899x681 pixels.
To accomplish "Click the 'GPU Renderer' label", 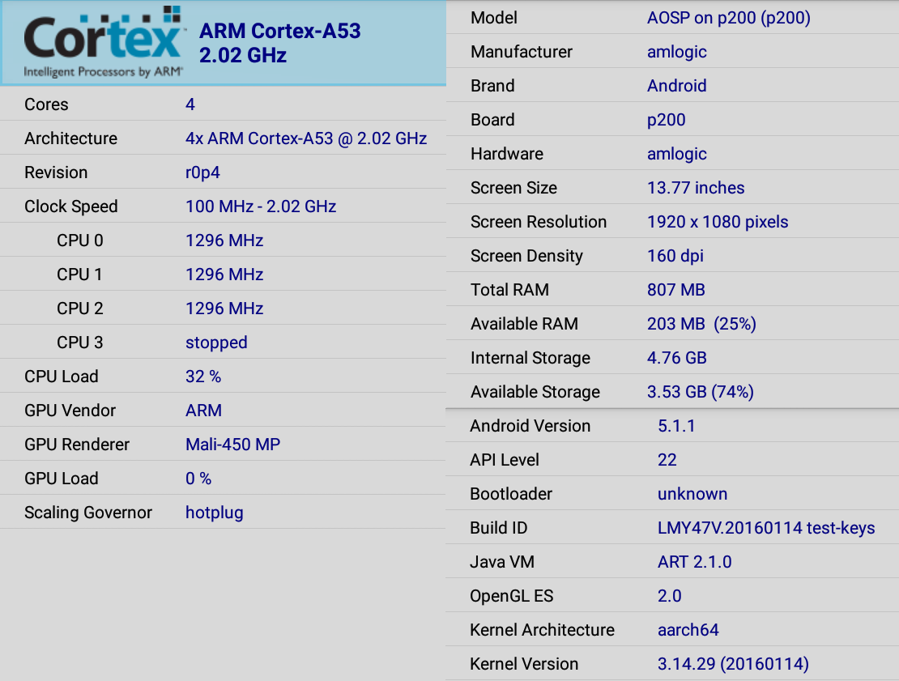I will pos(77,445).
